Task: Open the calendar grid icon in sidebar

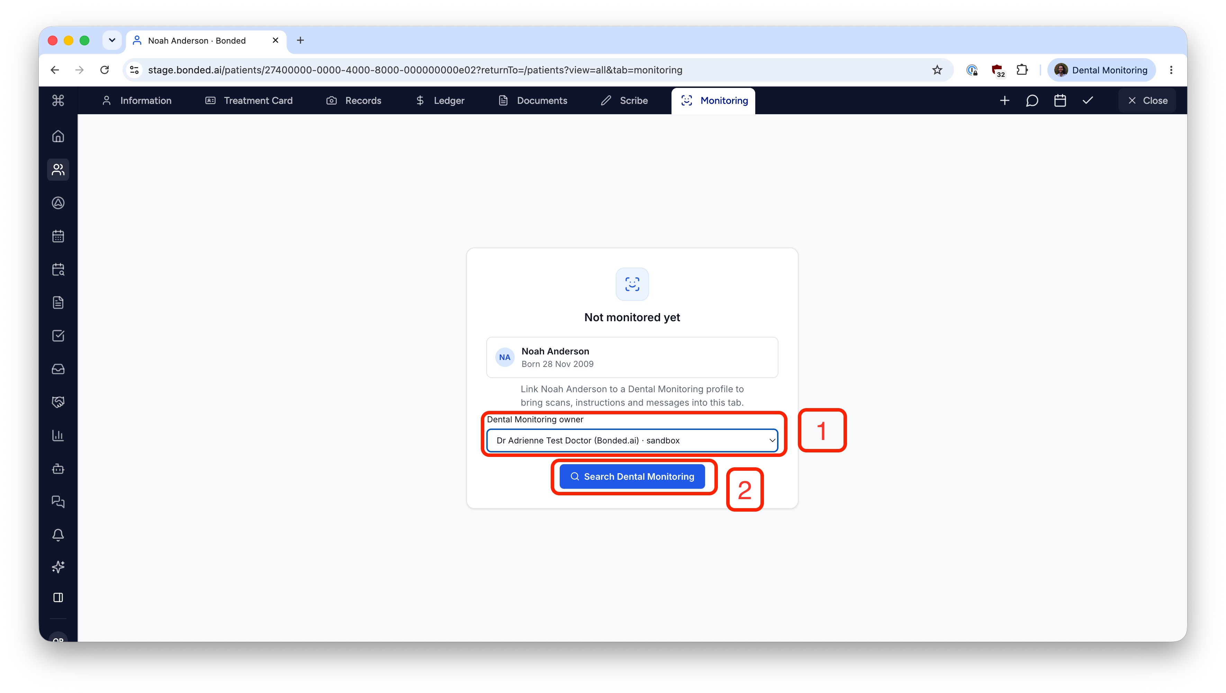Action: click(58, 236)
